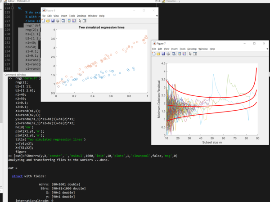Open the Insert menu in Figure 7
Viewport: 270px width, 202px height.
click(x=175, y=49)
